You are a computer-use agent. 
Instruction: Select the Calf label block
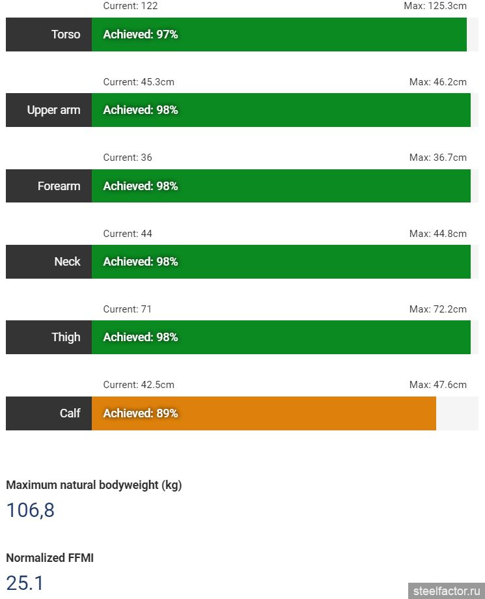pos(49,413)
